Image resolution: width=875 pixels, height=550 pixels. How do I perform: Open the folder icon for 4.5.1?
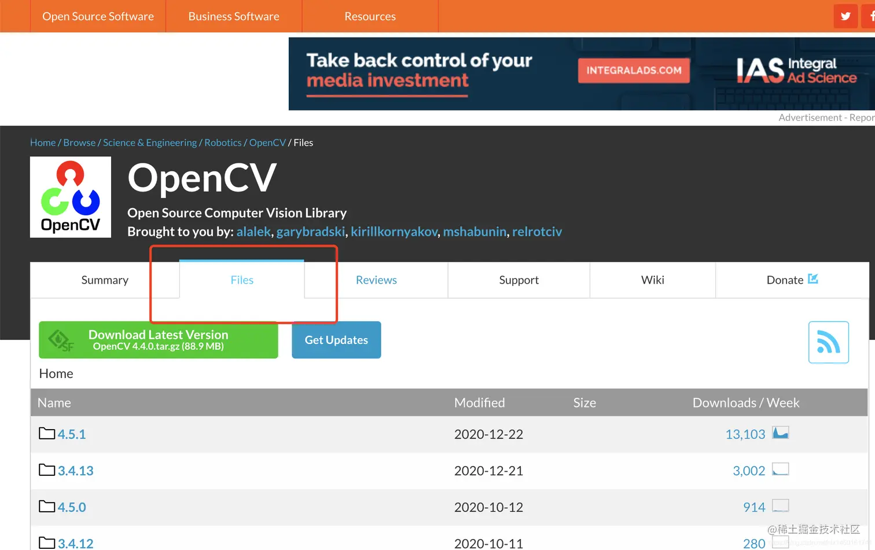coord(47,433)
